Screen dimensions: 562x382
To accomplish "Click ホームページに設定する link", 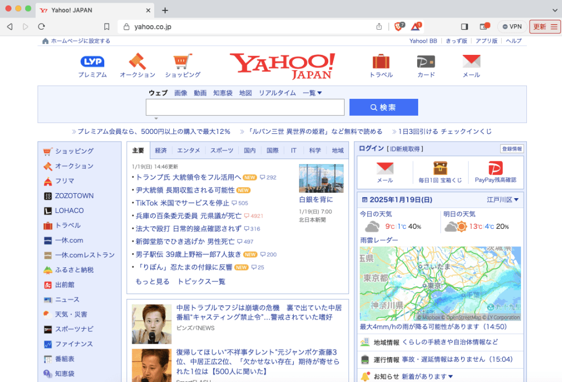I will click(80, 41).
